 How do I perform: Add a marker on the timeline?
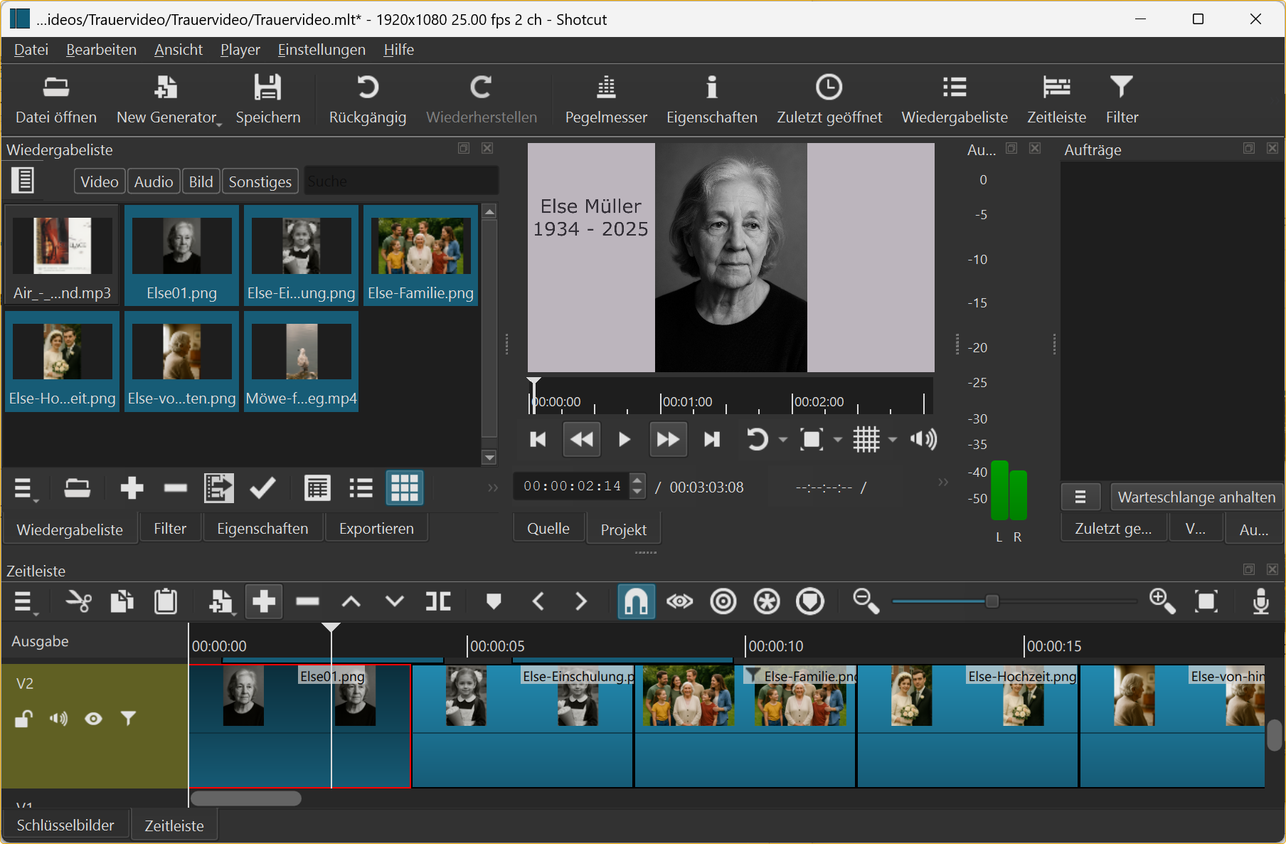493,602
